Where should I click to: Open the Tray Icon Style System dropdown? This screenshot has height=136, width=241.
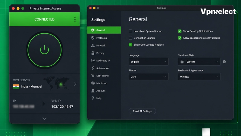[199, 62]
